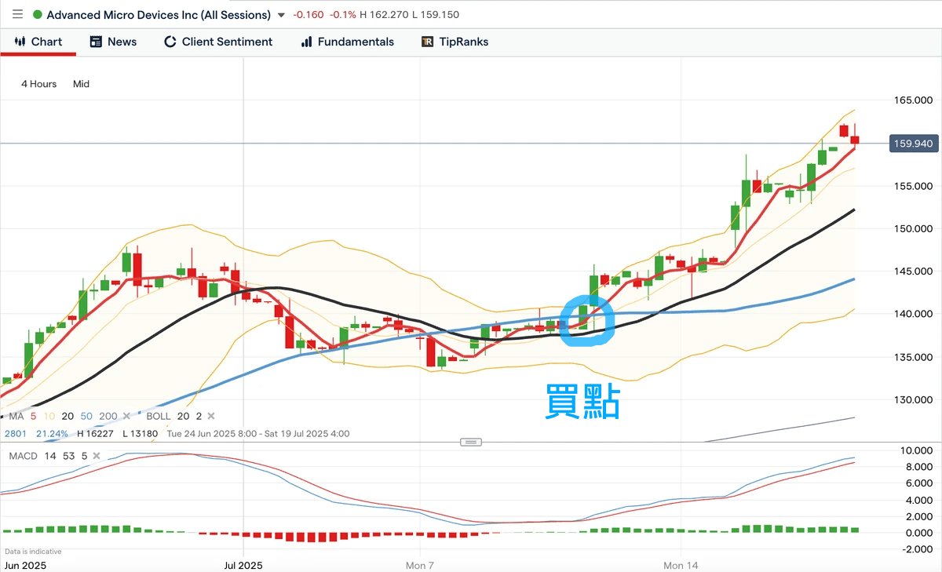Click the current price label 159.940
942x572 pixels.
coord(912,144)
